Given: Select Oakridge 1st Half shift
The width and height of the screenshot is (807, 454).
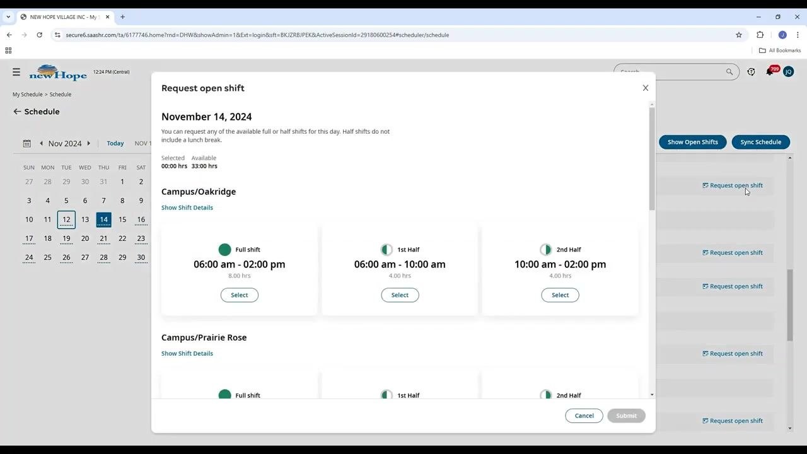Looking at the screenshot, I should pyautogui.click(x=400, y=295).
